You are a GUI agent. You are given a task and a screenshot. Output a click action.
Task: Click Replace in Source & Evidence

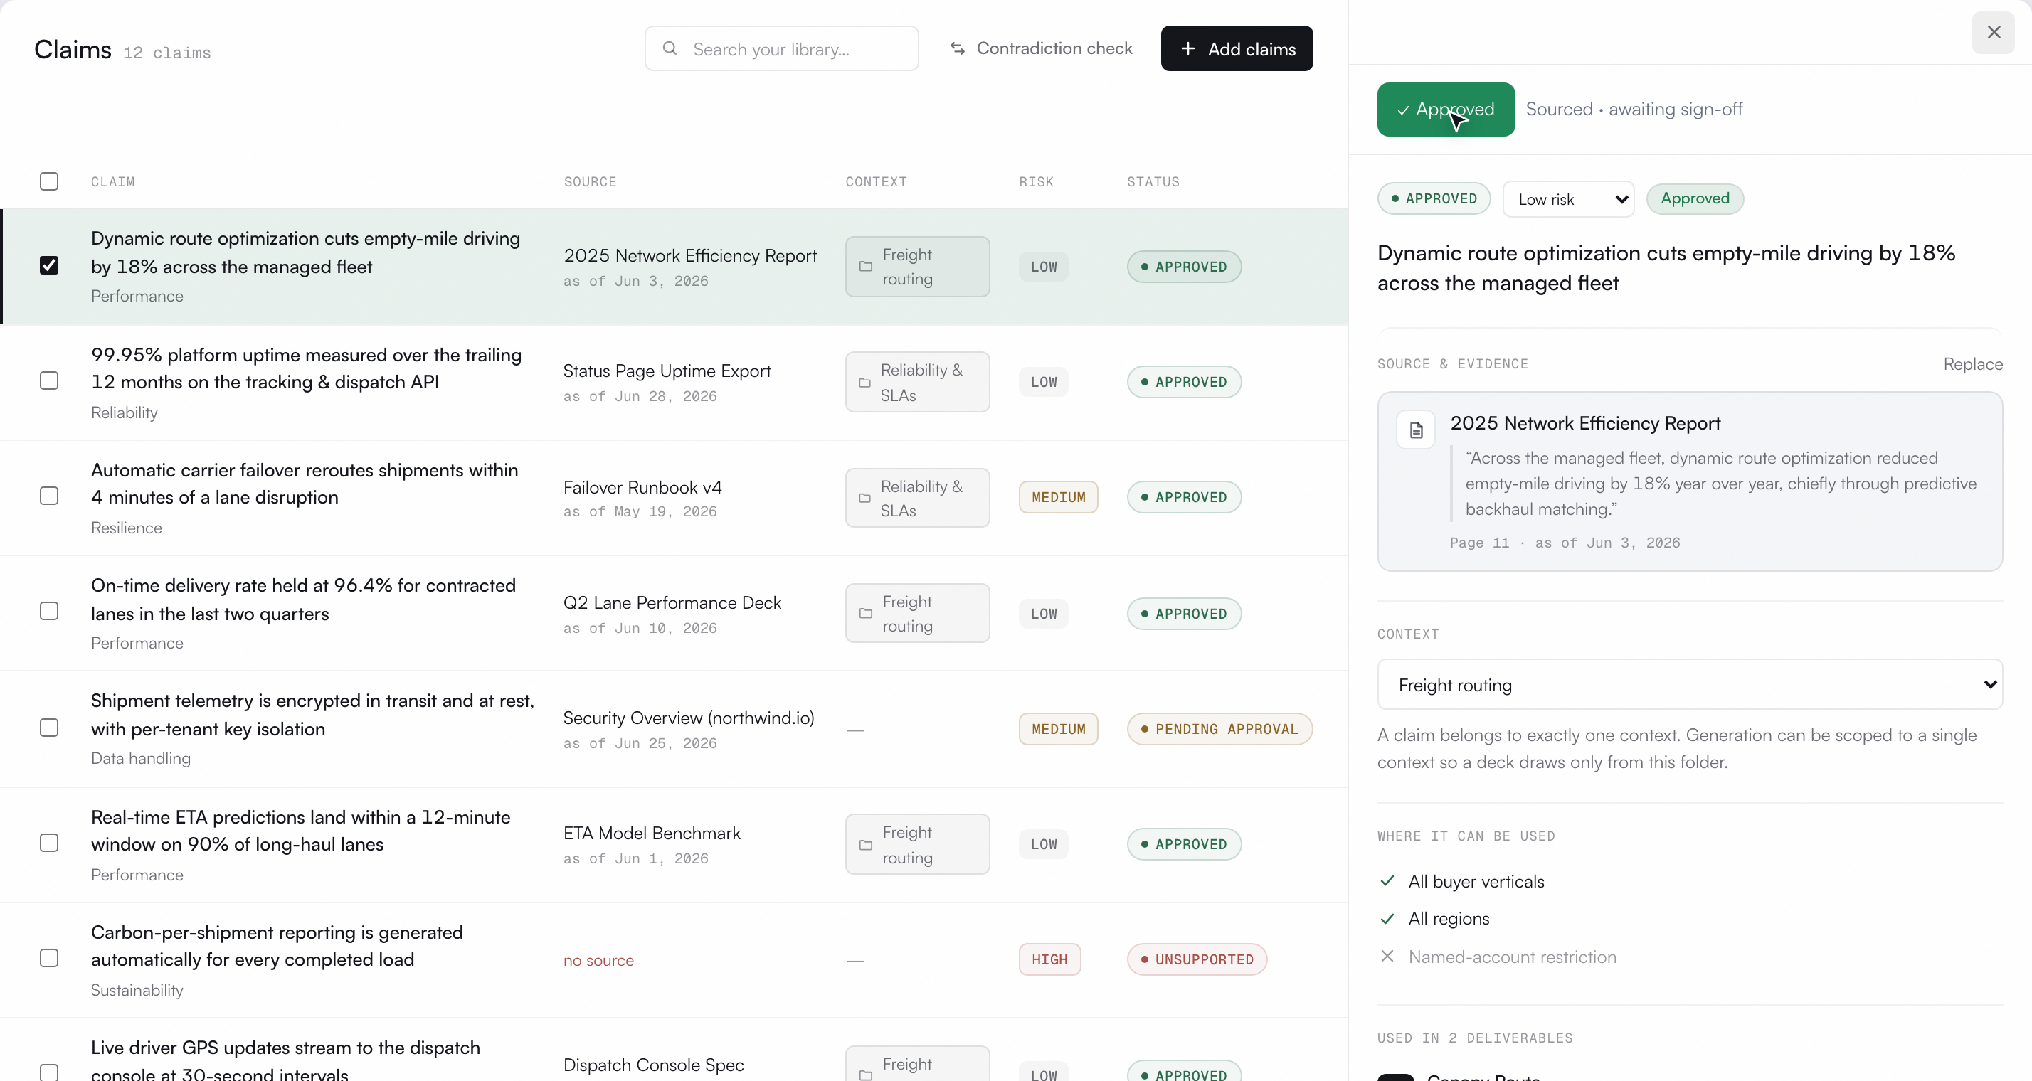pyautogui.click(x=1973, y=363)
